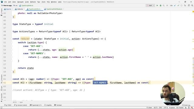Change the 4 spaces indent setting
The width and height of the screenshot is (194, 109).
click(x=172, y=108)
